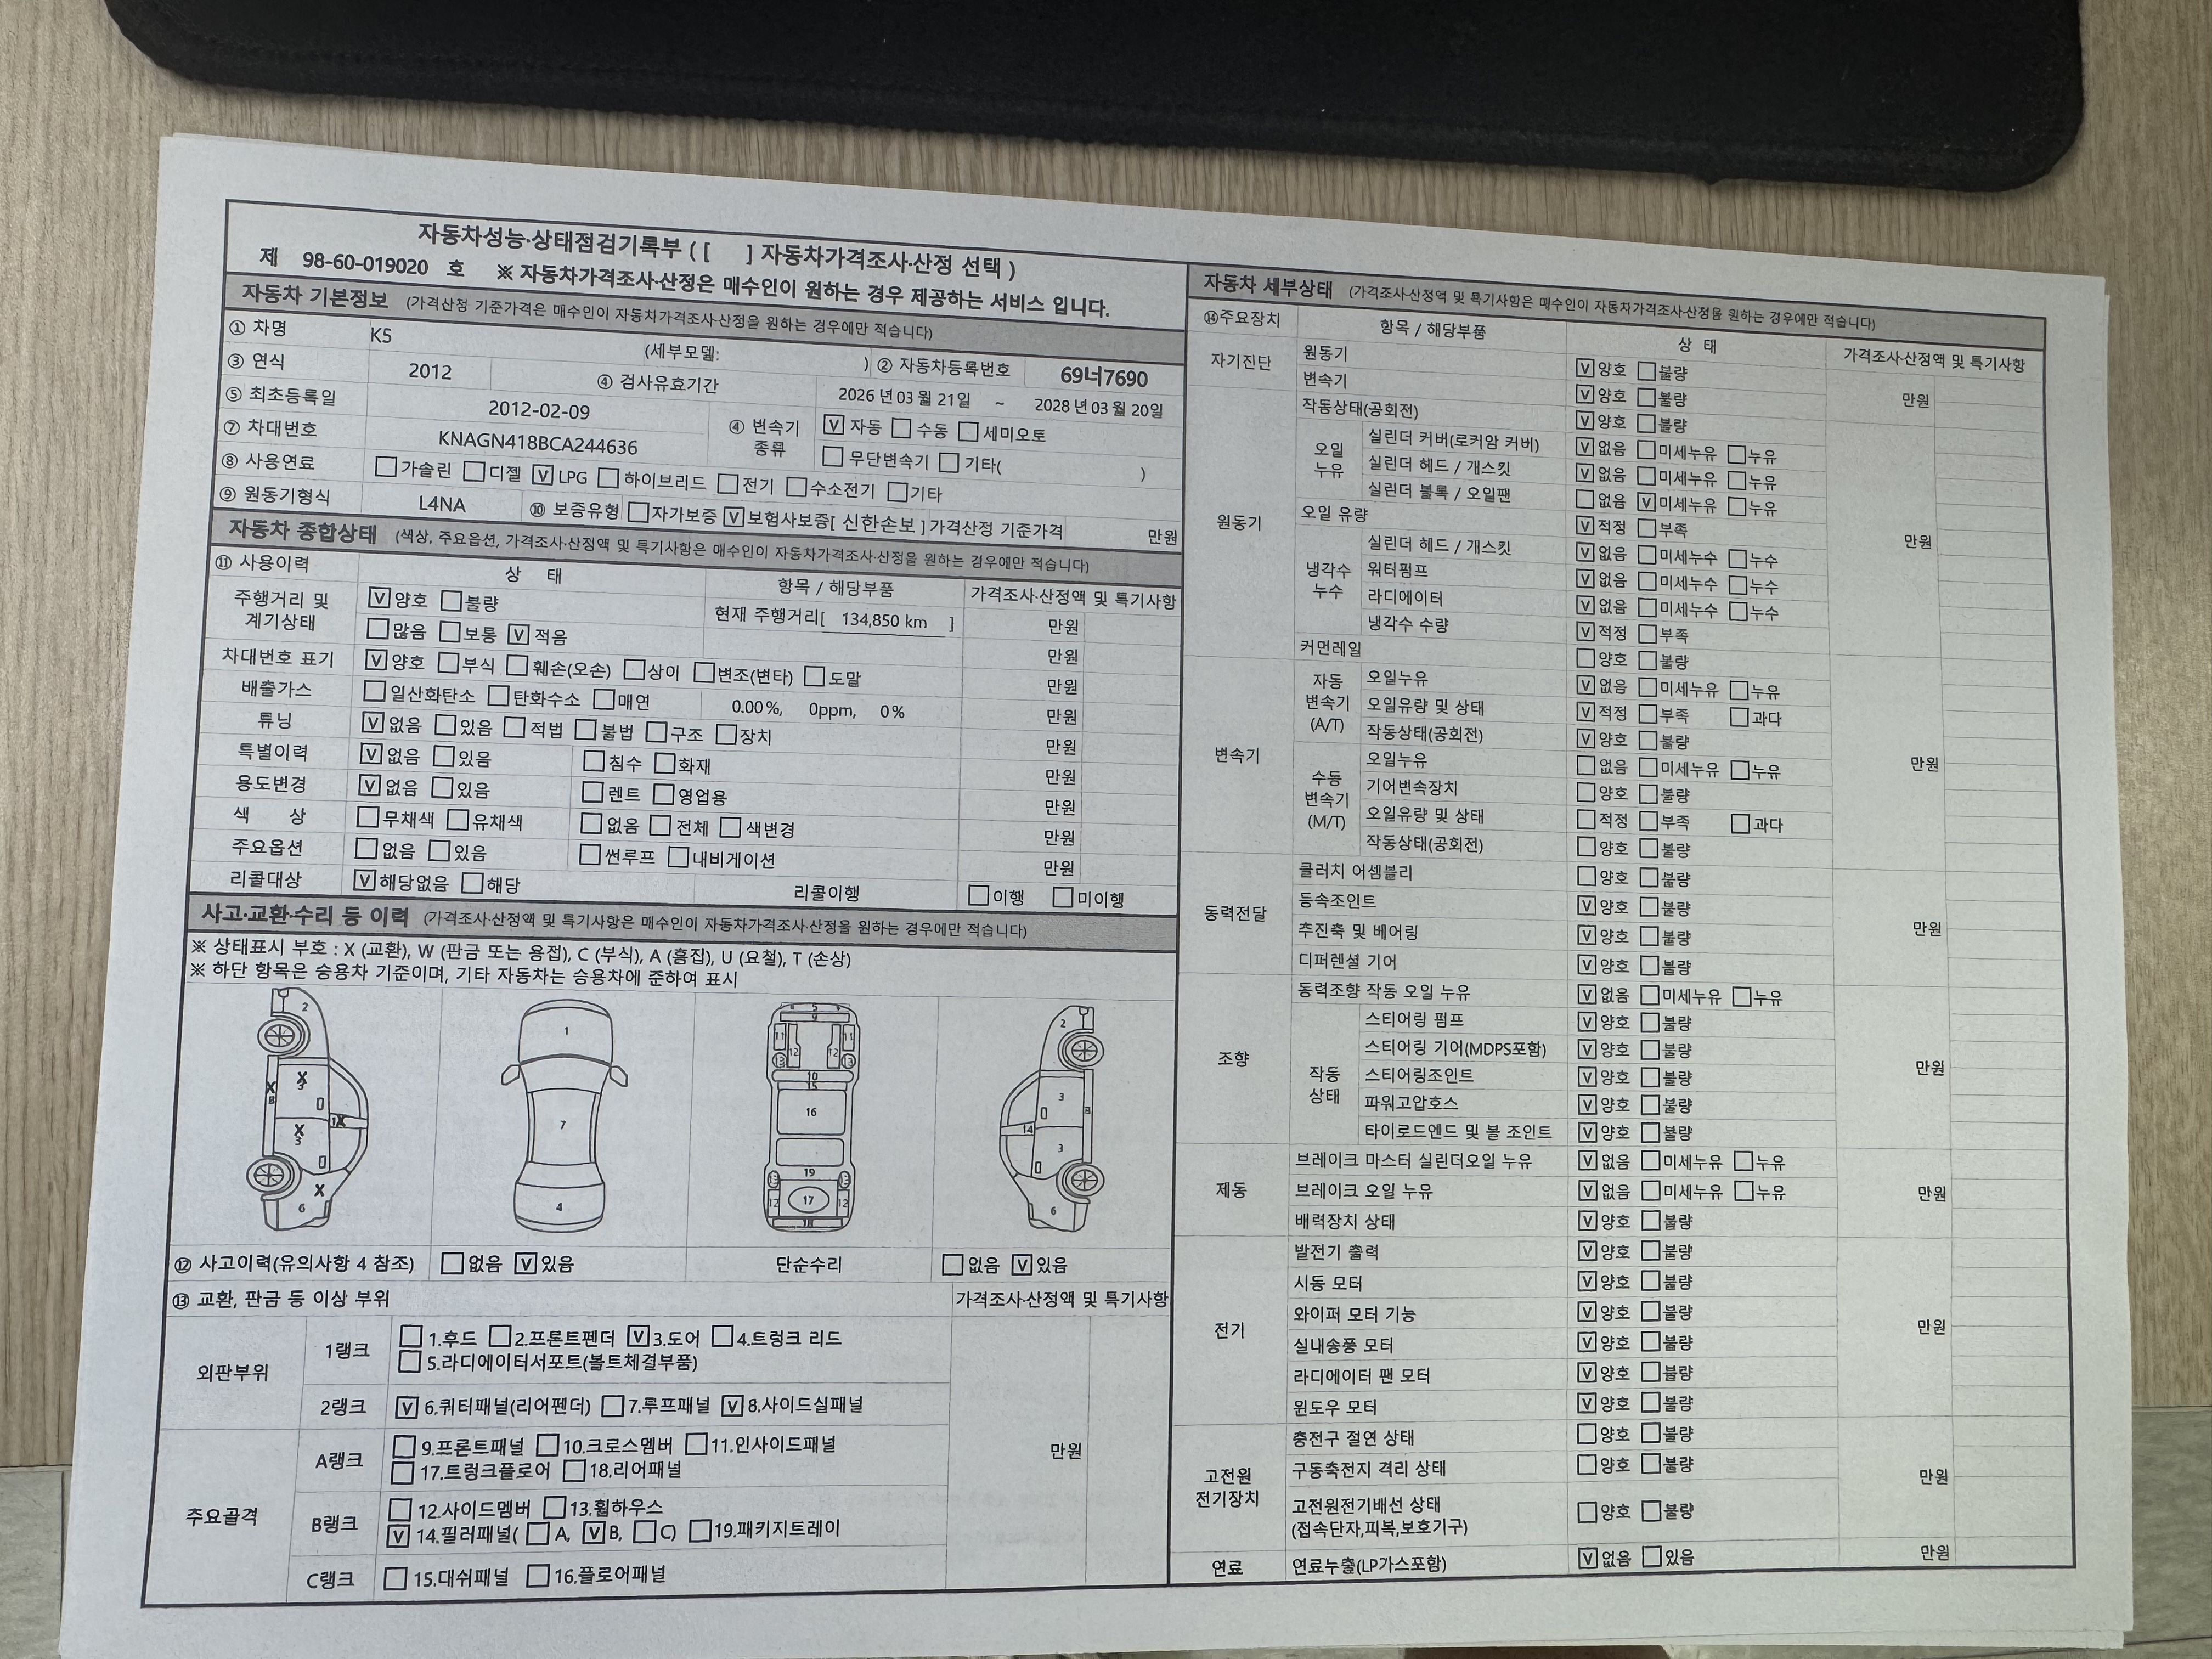Tick the 무채색 color checkbox
Image resolution: width=2212 pixels, height=1659 pixels.
point(368,818)
